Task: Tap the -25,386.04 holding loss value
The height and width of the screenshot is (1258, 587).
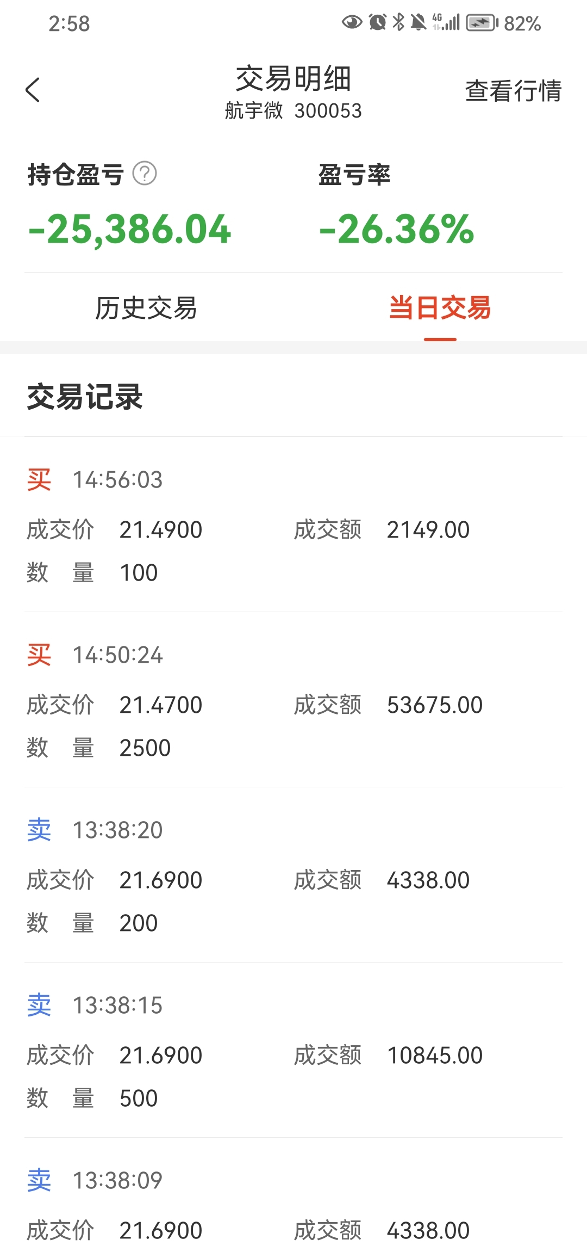Action: pos(130,229)
